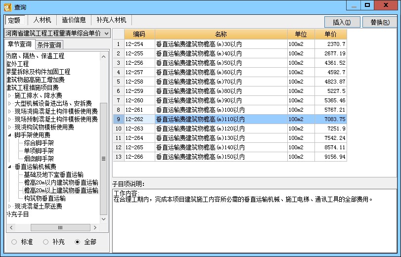Screen dimensions: 401x257
Task: Select the 烟囱脚手架 tree item
Action: tap(39, 159)
